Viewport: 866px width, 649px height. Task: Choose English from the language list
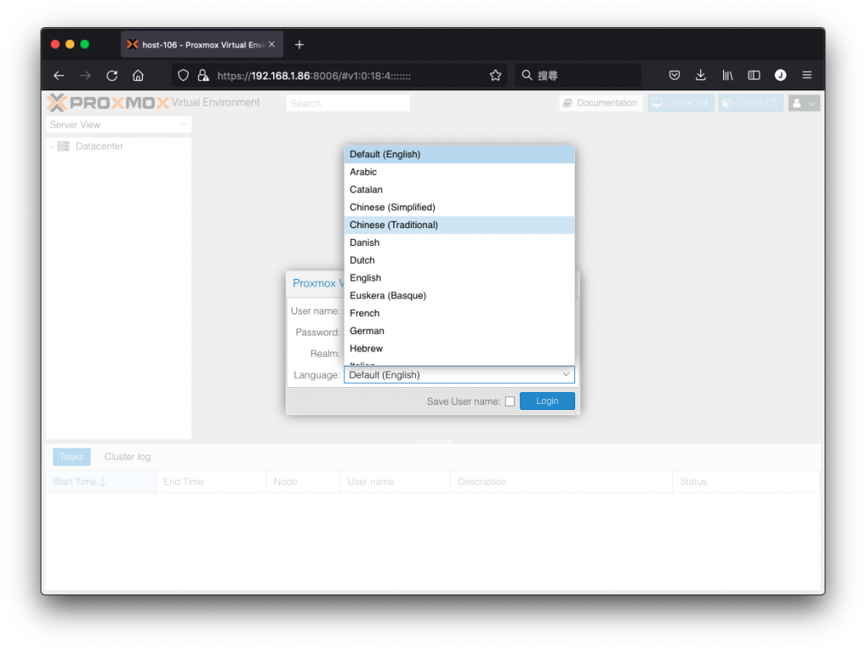pos(459,278)
